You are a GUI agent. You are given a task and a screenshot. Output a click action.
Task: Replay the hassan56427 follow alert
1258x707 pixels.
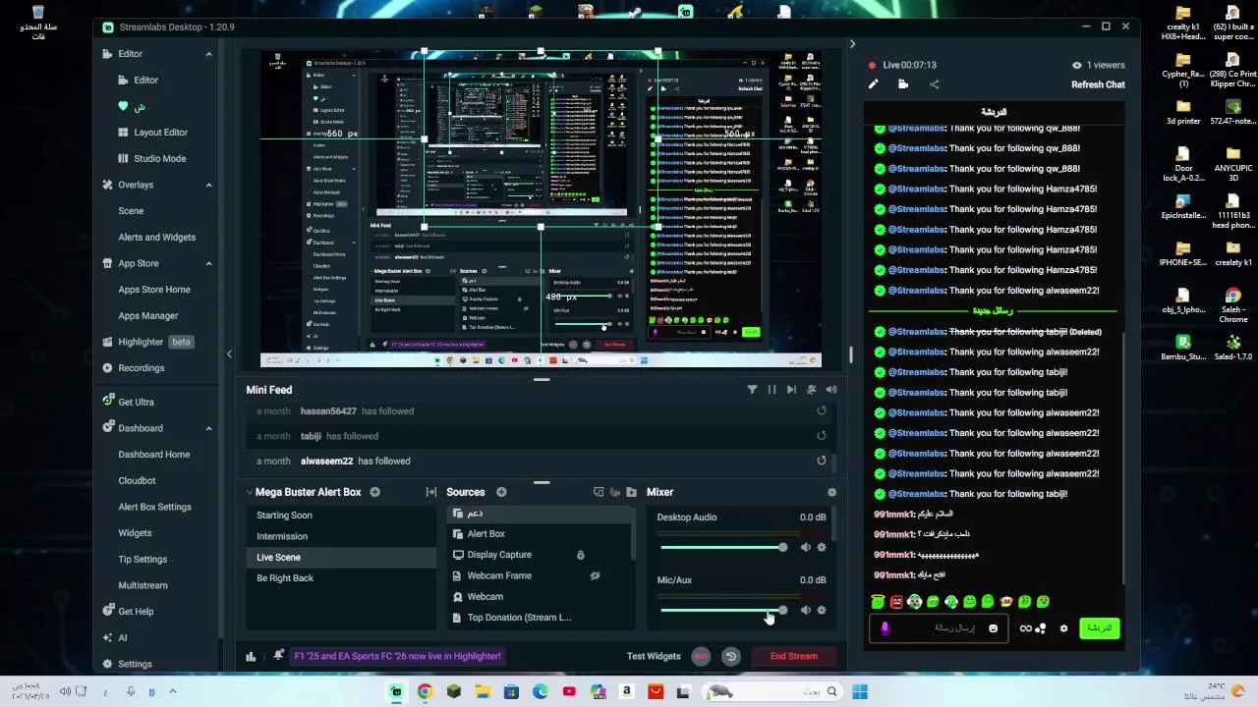tap(822, 410)
